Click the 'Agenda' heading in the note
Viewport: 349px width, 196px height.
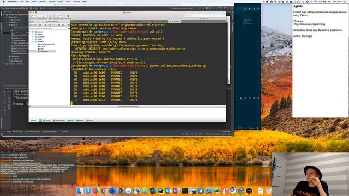[298, 6]
